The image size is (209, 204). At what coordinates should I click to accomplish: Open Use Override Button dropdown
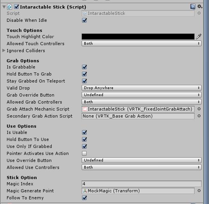tap(141, 160)
